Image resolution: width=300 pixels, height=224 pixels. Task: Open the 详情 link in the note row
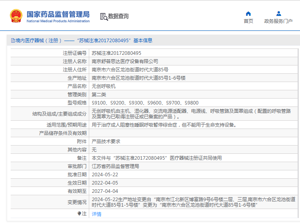pos(96,214)
